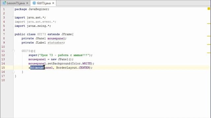The image size is (211, 118).
Task: Click line number 7 in the gutter
Action: click(4, 34)
